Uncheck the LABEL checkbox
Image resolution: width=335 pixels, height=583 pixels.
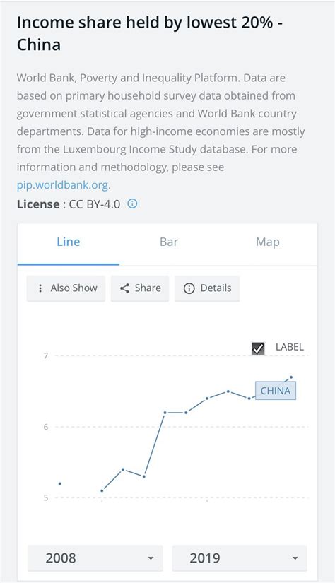tap(258, 348)
